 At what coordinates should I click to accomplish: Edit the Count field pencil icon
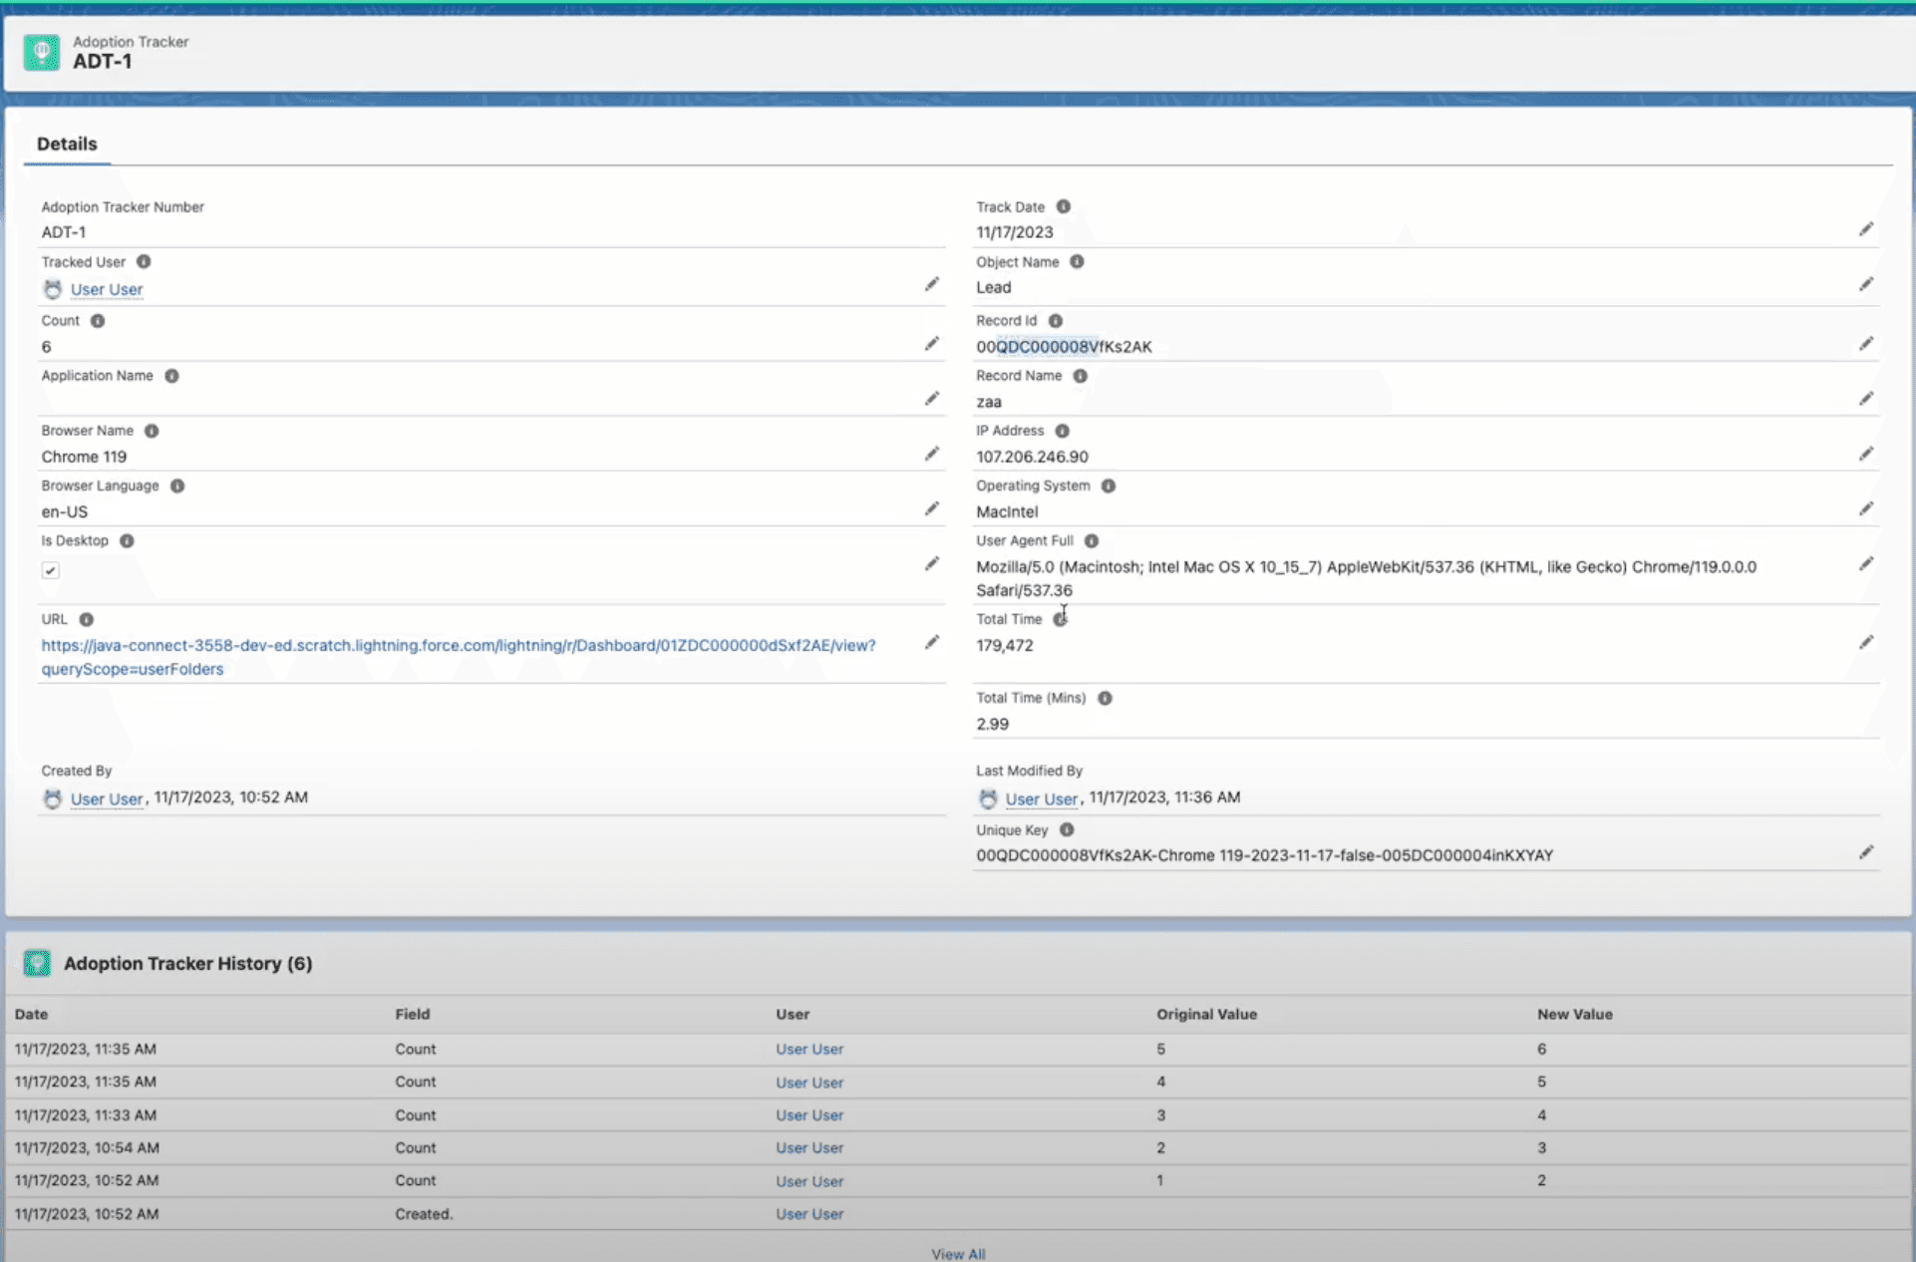tap(931, 344)
